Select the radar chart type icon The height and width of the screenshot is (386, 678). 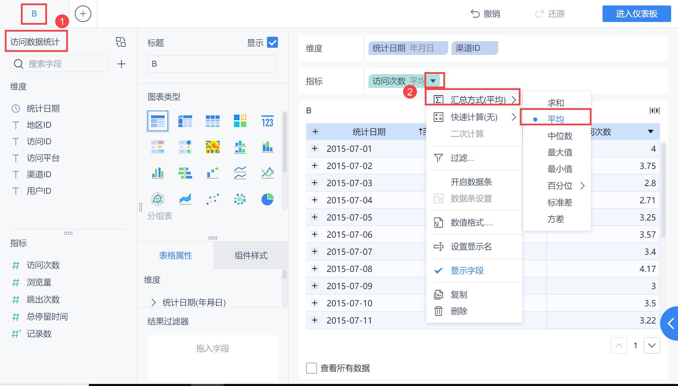(x=157, y=199)
